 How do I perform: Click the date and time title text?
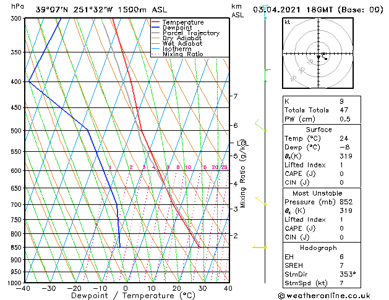point(318,10)
